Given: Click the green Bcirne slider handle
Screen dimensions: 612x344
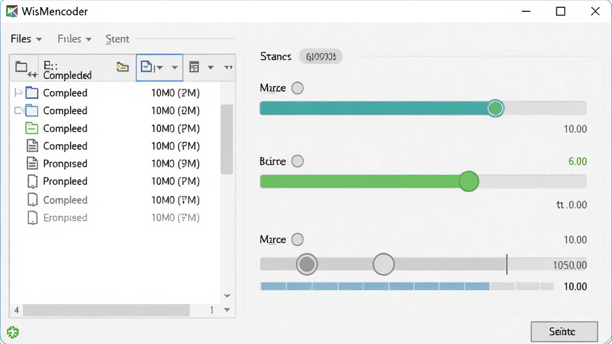Looking at the screenshot, I should point(469,182).
